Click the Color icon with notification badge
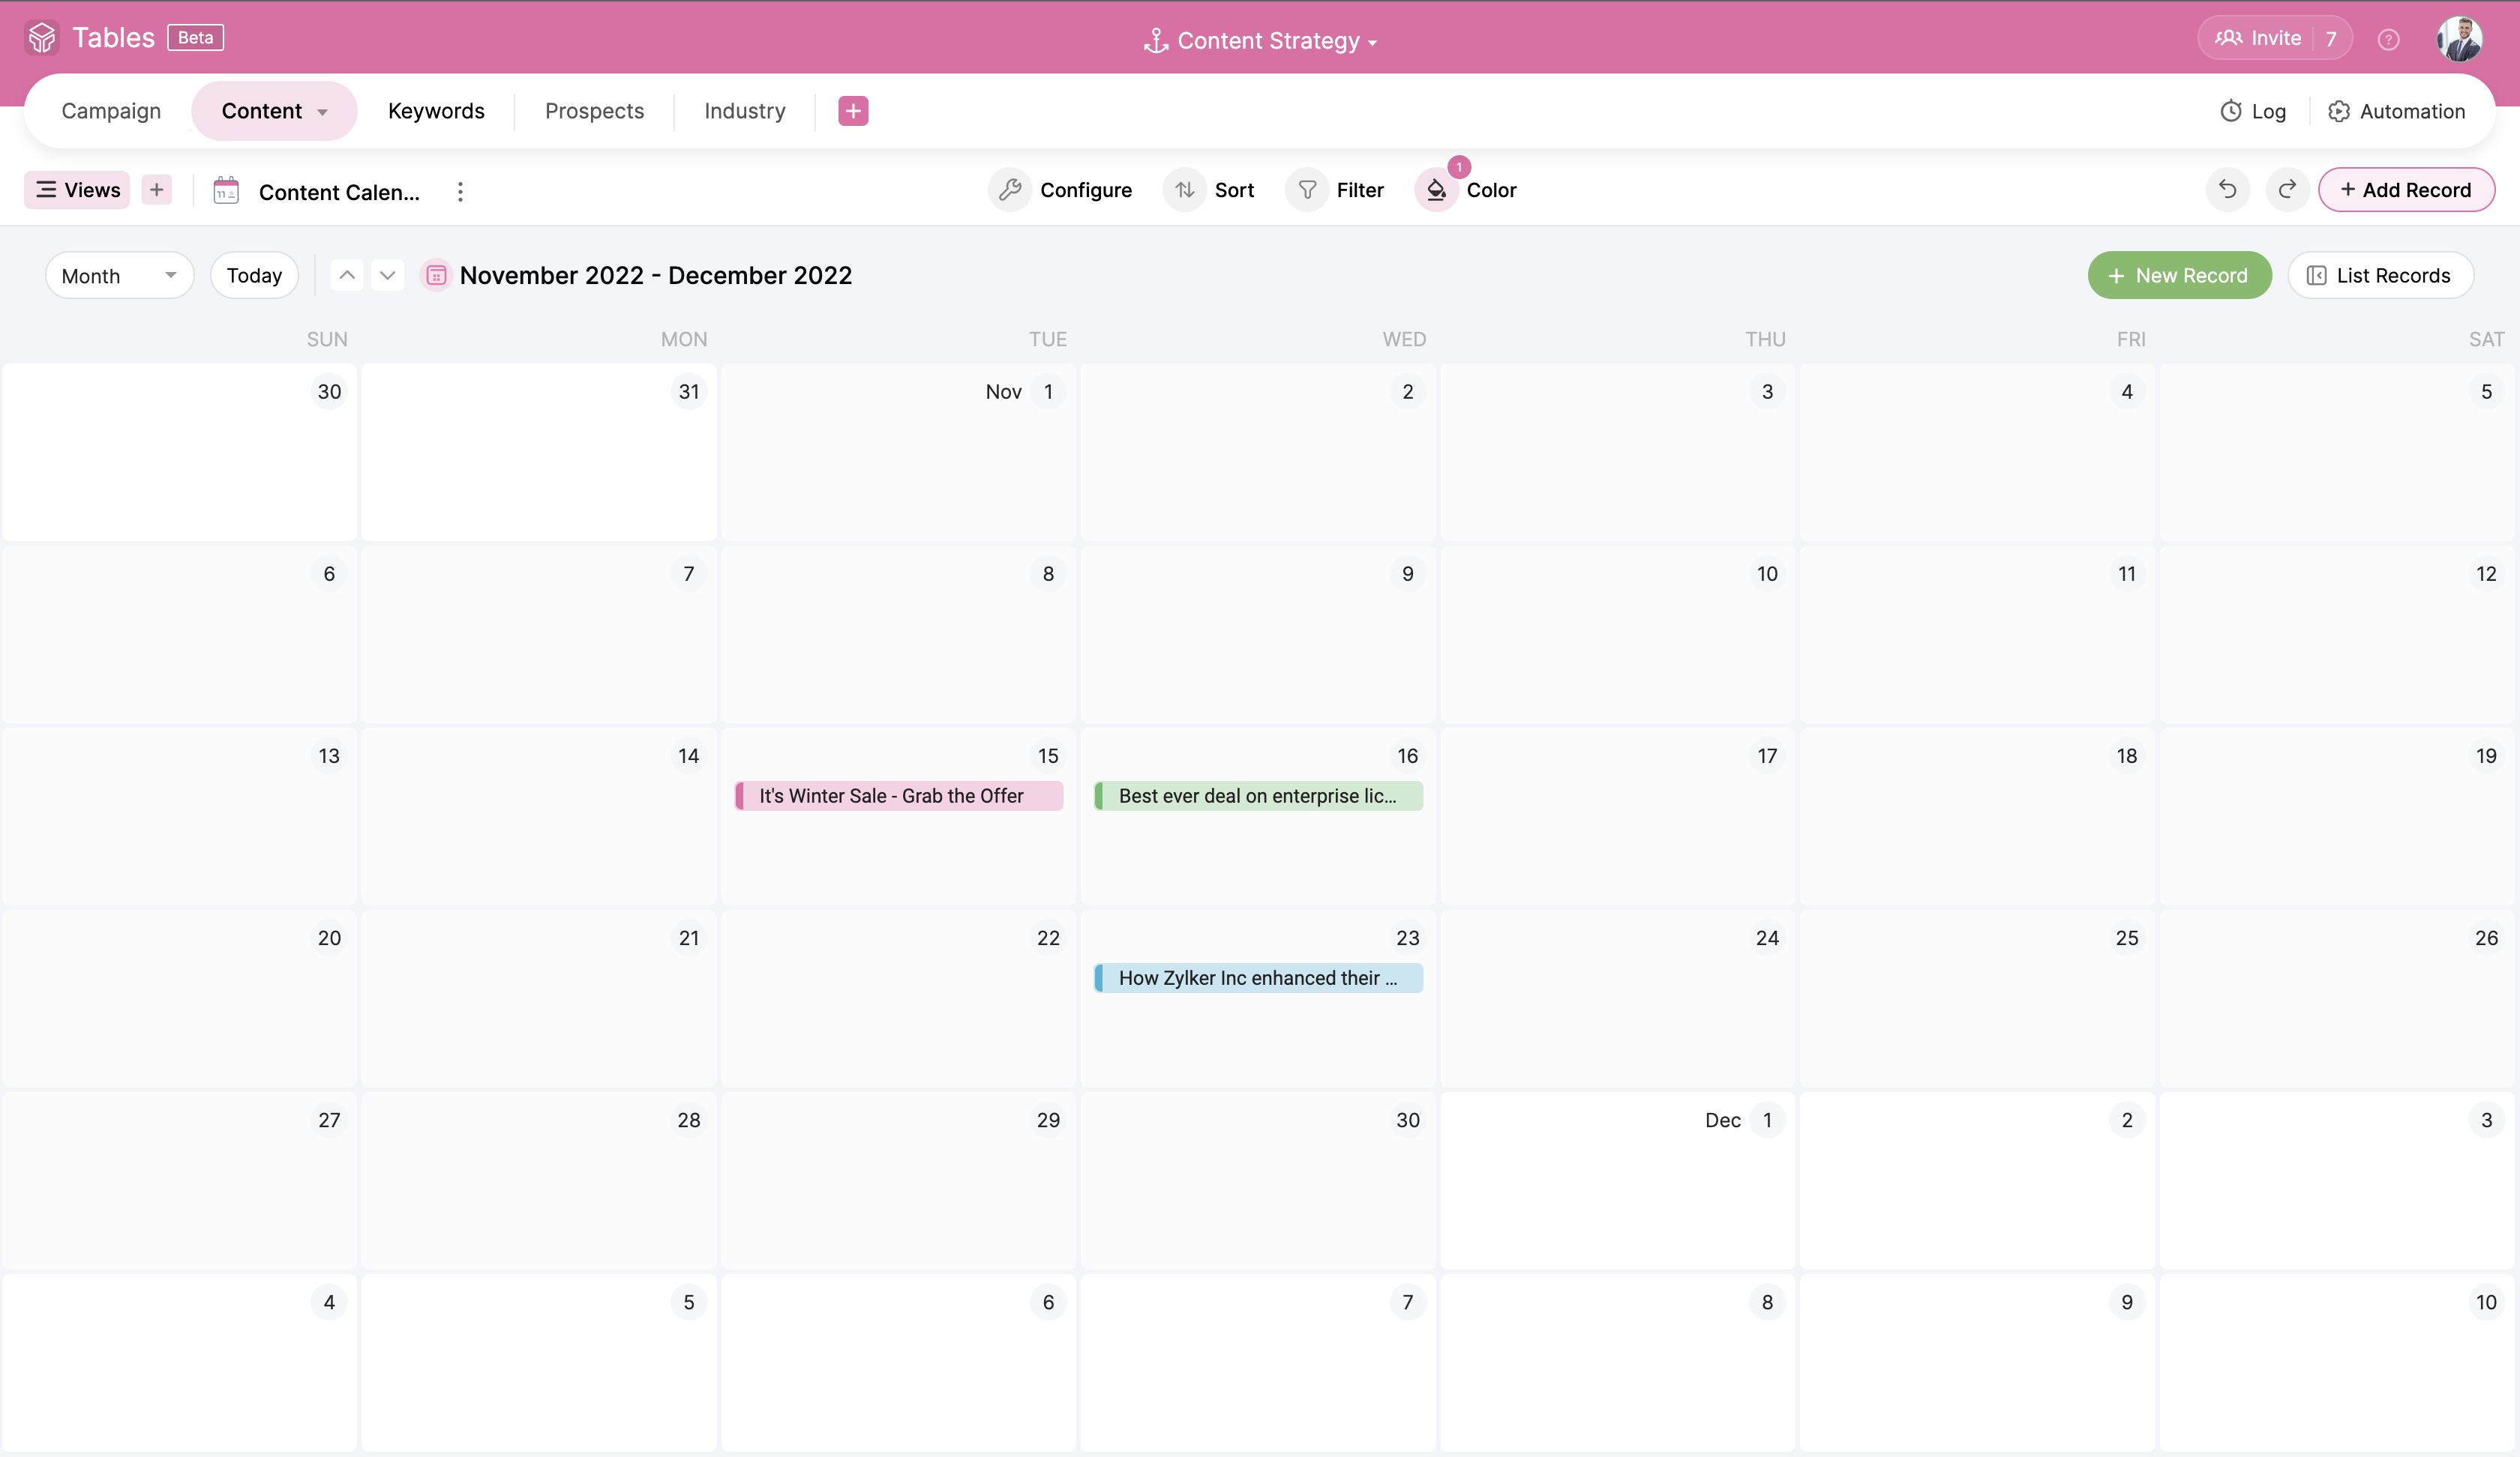This screenshot has height=1457, width=2520. [1437, 189]
